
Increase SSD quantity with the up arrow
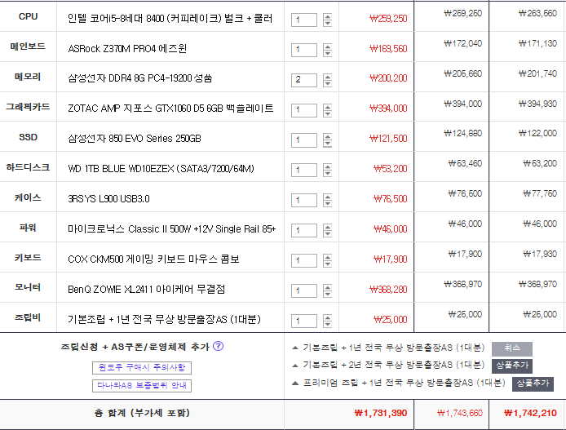pos(327,137)
